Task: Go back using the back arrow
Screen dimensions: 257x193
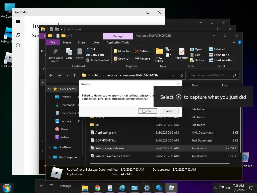Action: pos(51,75)
